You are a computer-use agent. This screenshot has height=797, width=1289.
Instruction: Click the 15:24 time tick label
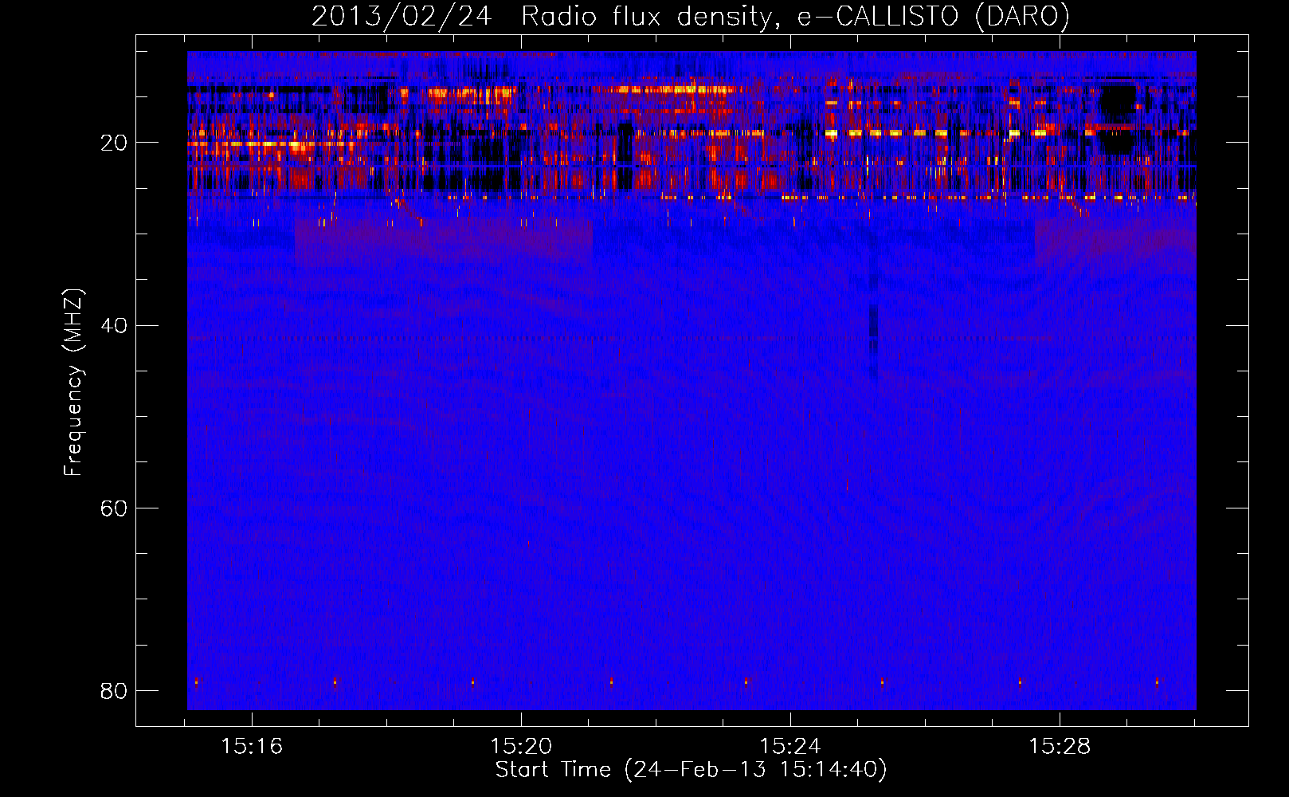point(790,747)
